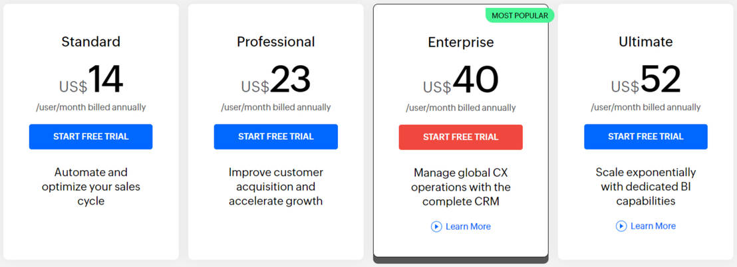Open the Enterprise plan Learn More link
This screenshot has width=737, height=267.
click(468, 226)
